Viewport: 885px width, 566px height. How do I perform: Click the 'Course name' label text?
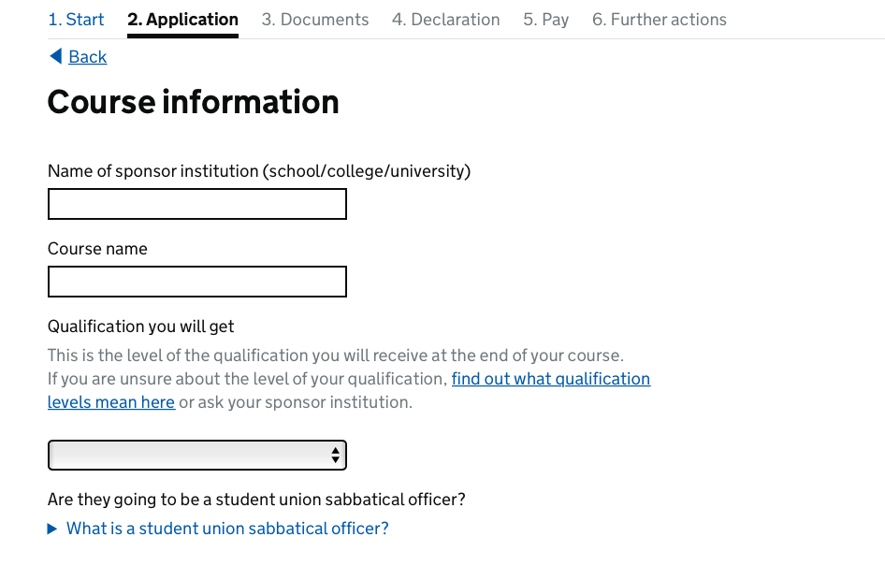(x=97, y=249)
